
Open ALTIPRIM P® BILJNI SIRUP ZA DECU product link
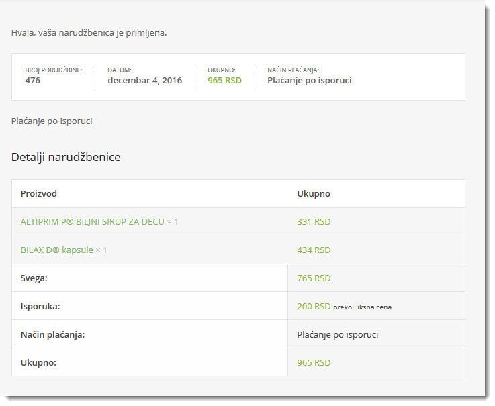point(92,221)
